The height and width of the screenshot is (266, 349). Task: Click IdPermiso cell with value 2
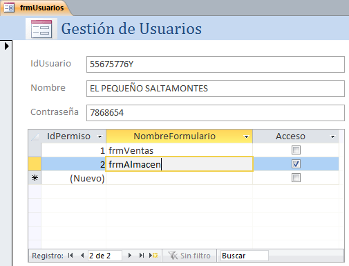click(x=73, y=164)
